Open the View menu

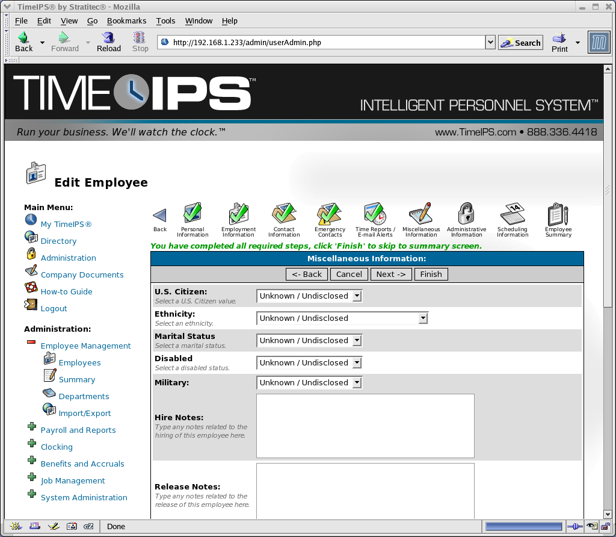point(69,21)
